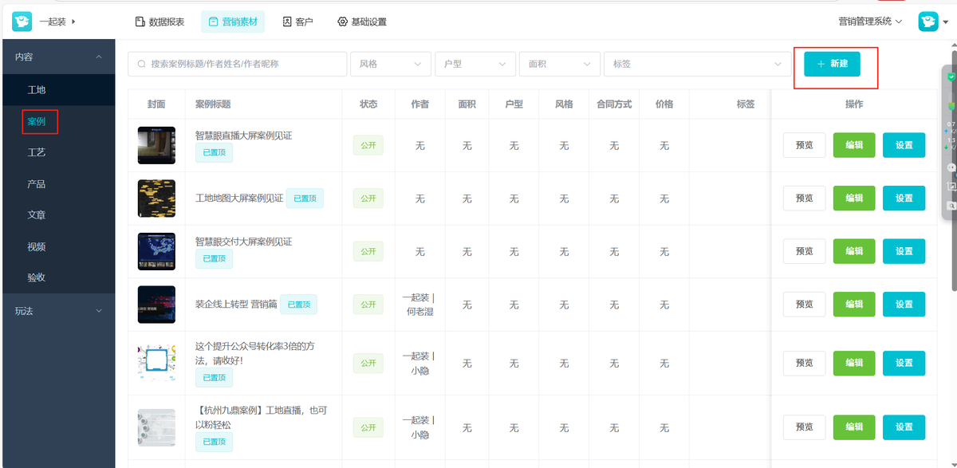The width and height of the screenshot is (957, 468).
Task: Open the 面积 filter dropdown
Action: 560,64
